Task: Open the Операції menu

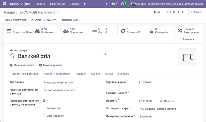Action: 40,4
